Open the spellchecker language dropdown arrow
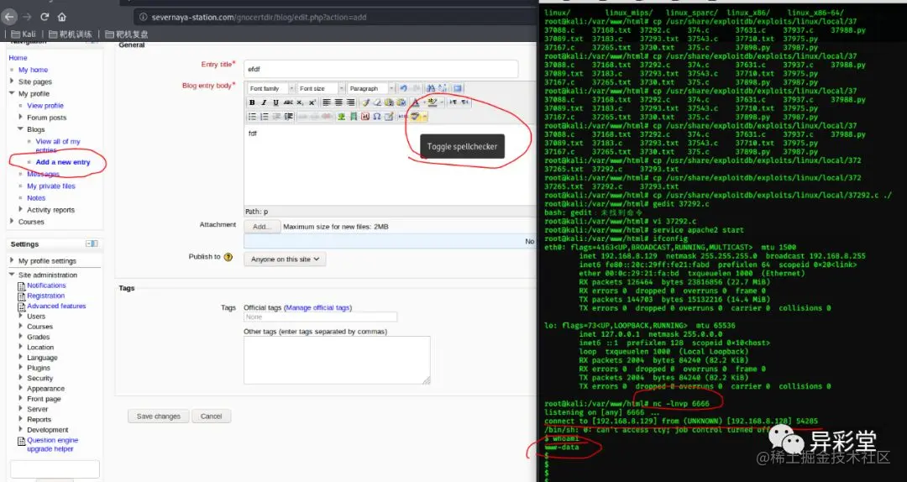Screen dimensions: 907x482 pos(425,117)
